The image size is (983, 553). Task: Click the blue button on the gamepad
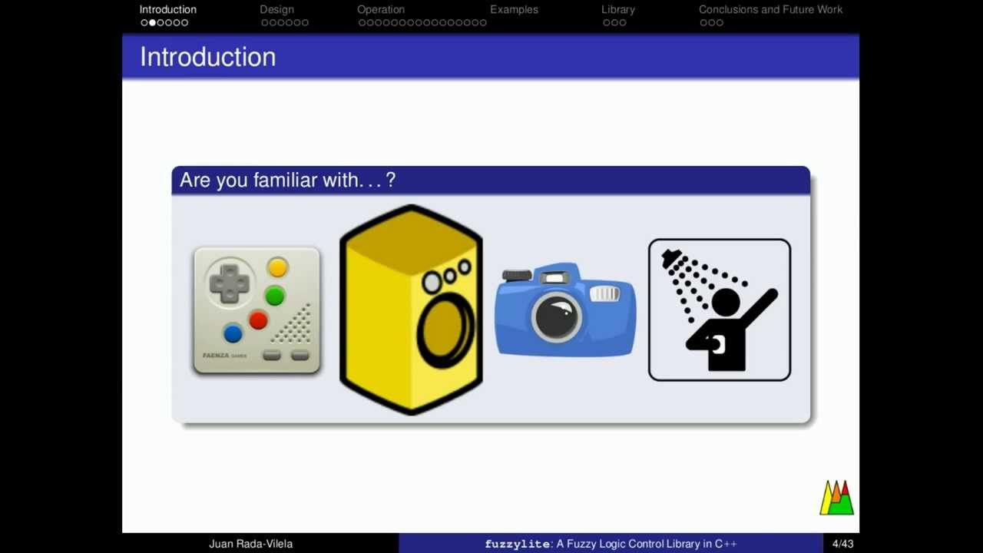coord(233,333)
